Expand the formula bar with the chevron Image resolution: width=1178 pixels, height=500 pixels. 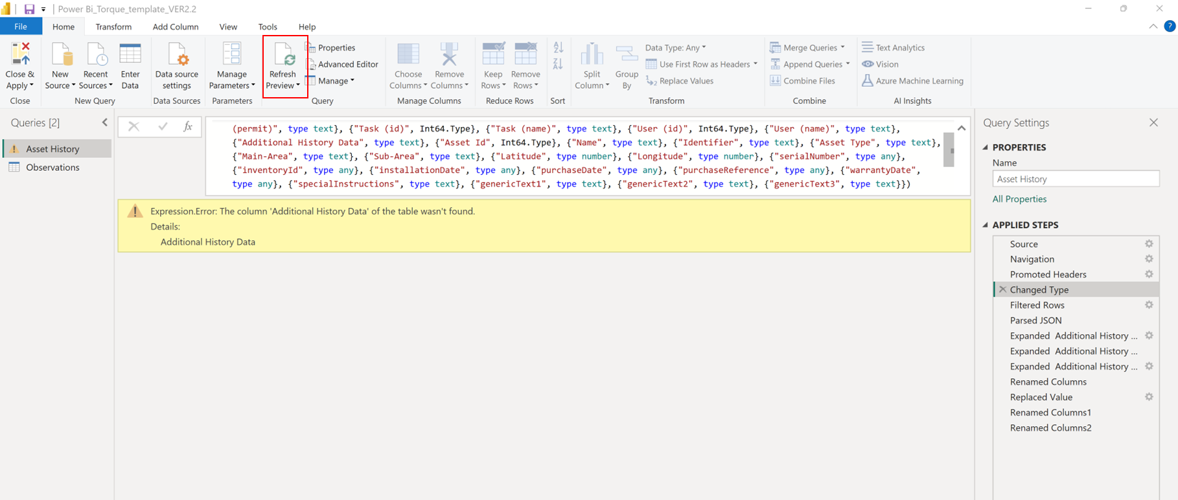962,128
